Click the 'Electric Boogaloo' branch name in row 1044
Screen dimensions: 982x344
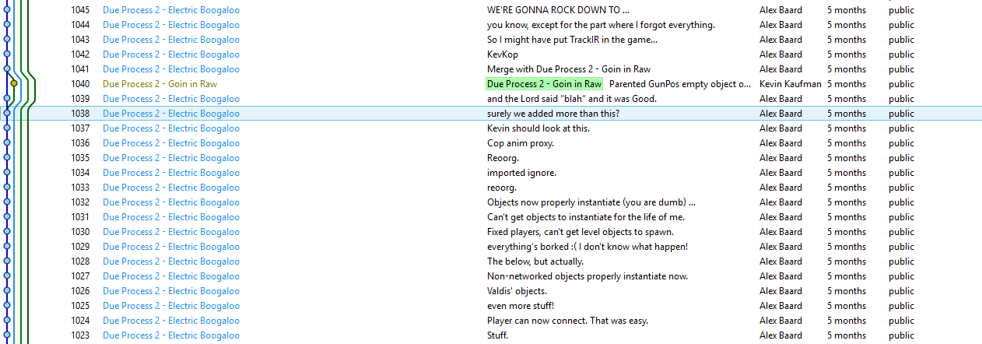coord(171,25)
